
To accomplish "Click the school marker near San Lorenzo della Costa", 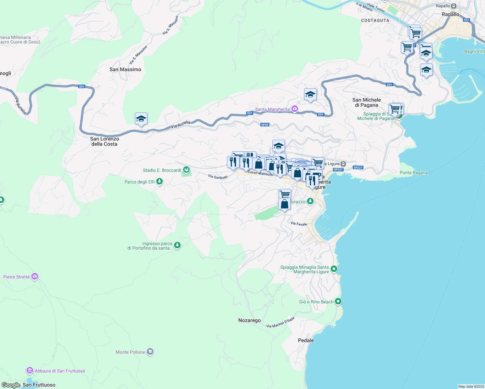I will 141,119.
